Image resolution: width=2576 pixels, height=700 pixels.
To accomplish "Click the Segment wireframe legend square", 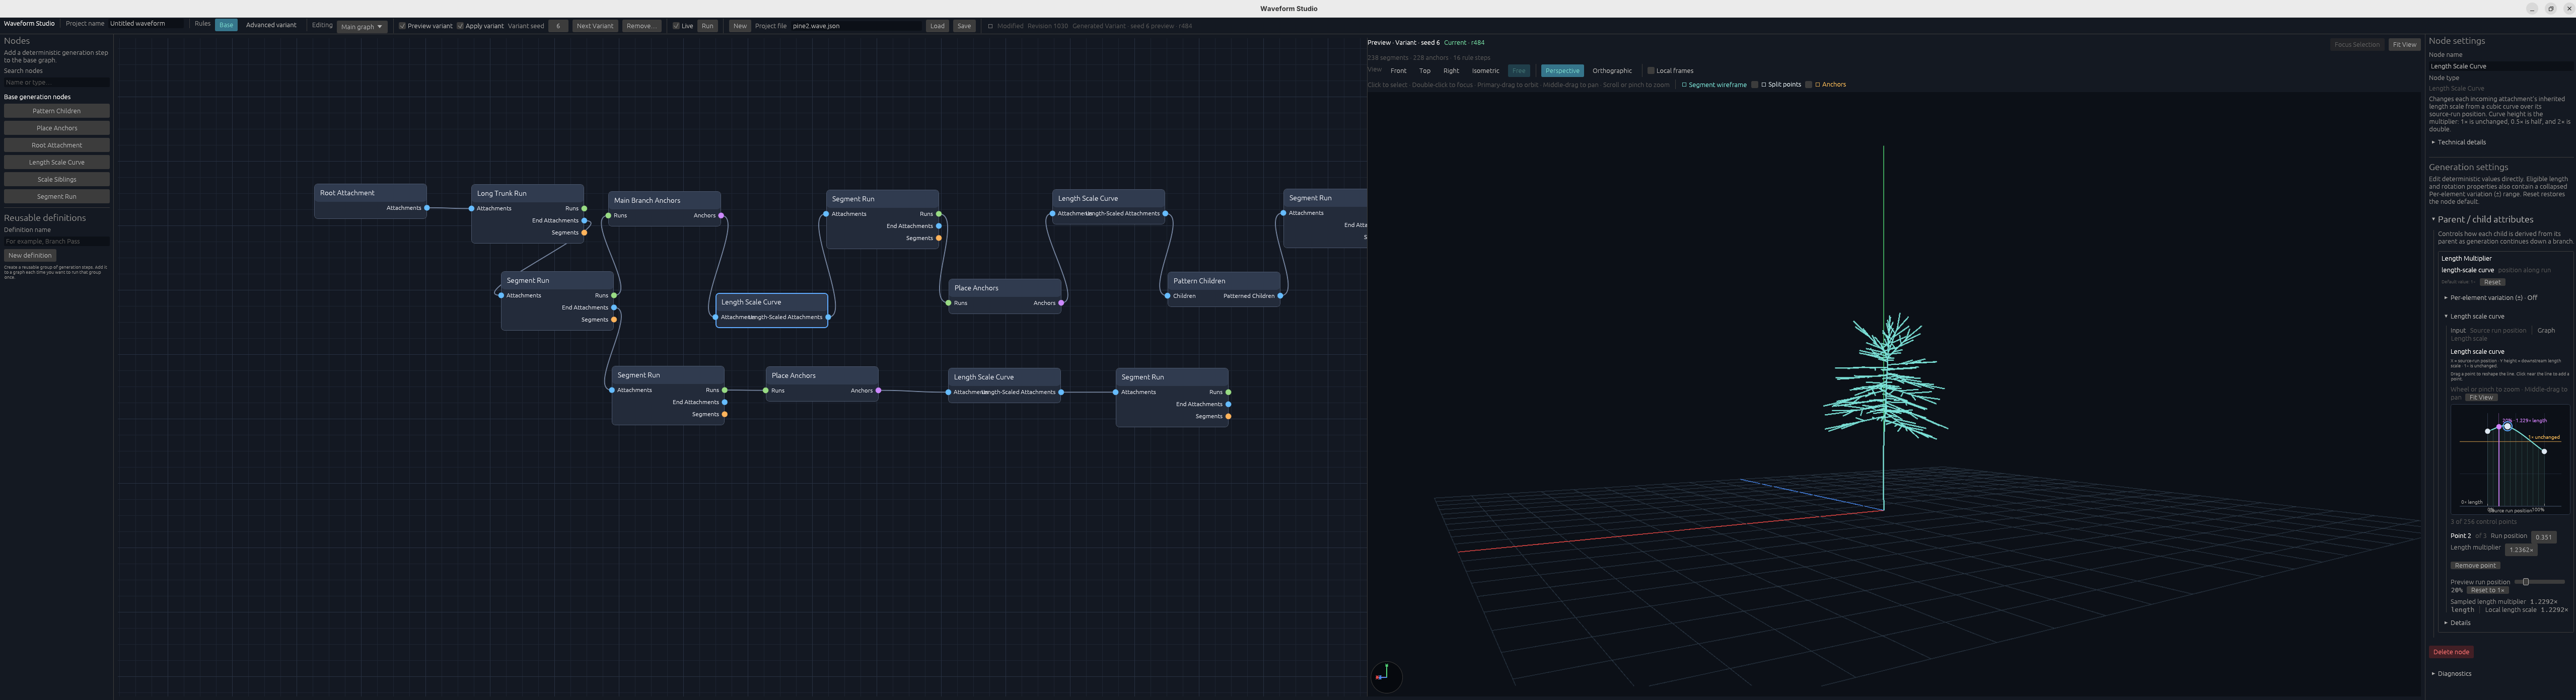I will (1684, 85).
